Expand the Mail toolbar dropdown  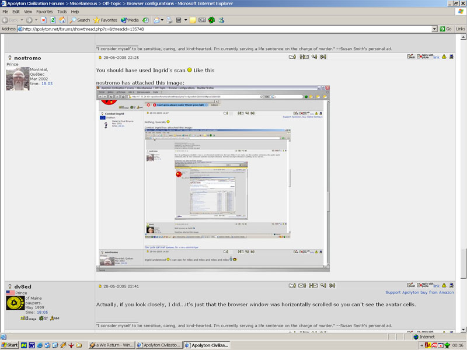pyautogui.click(x=162, y=20)
